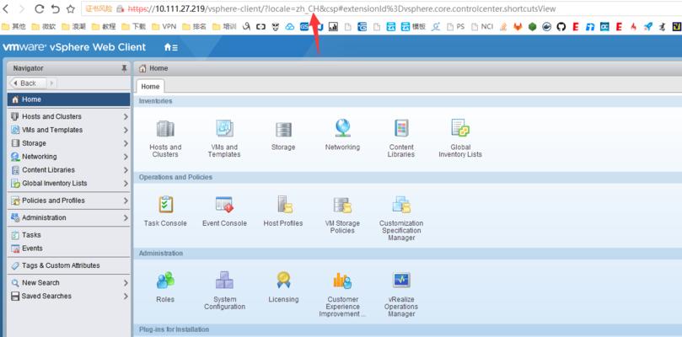Click the Inventories section header

pyautogui.click(x=156, y=101)
